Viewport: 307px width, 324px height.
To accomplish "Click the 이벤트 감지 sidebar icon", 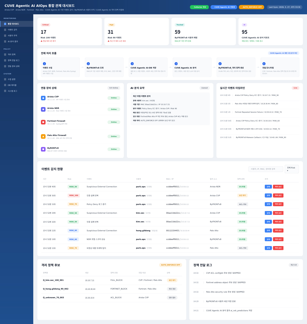I will (5, 30).
